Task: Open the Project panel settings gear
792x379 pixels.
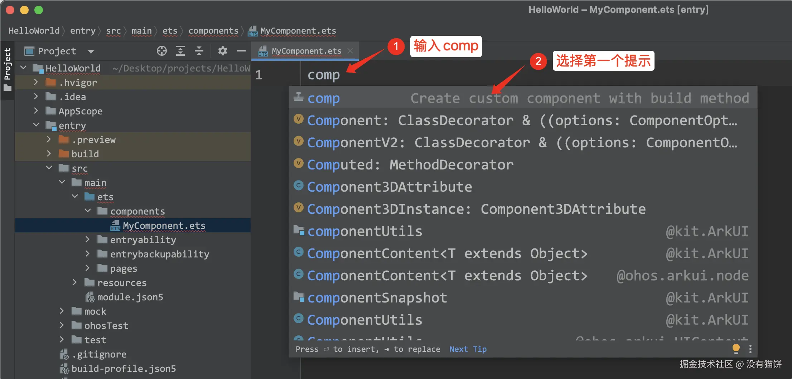Action: [x=223, y=51]
